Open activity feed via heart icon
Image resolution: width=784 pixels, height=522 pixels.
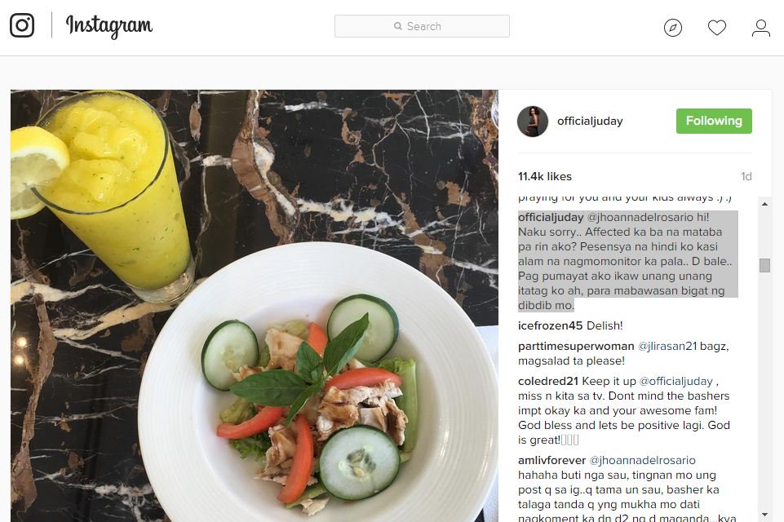click(x=716, y=28)
